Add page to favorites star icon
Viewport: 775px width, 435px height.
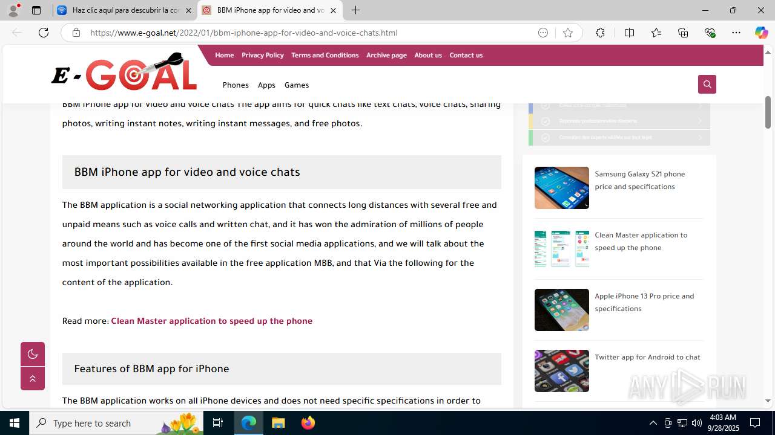pos(568,33)
